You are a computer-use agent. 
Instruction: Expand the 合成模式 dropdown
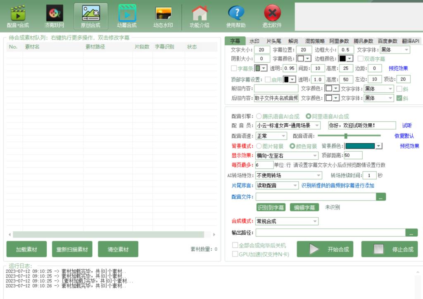314,221
